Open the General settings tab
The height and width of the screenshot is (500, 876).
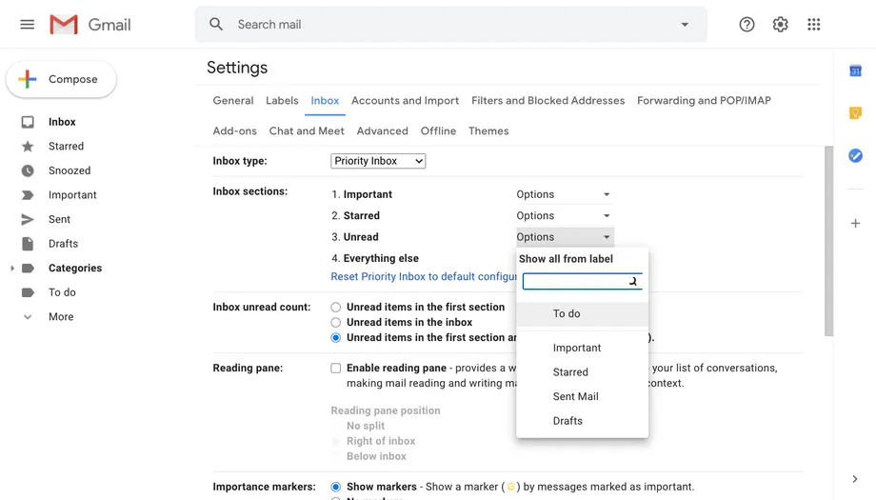(x=233, y=101)
